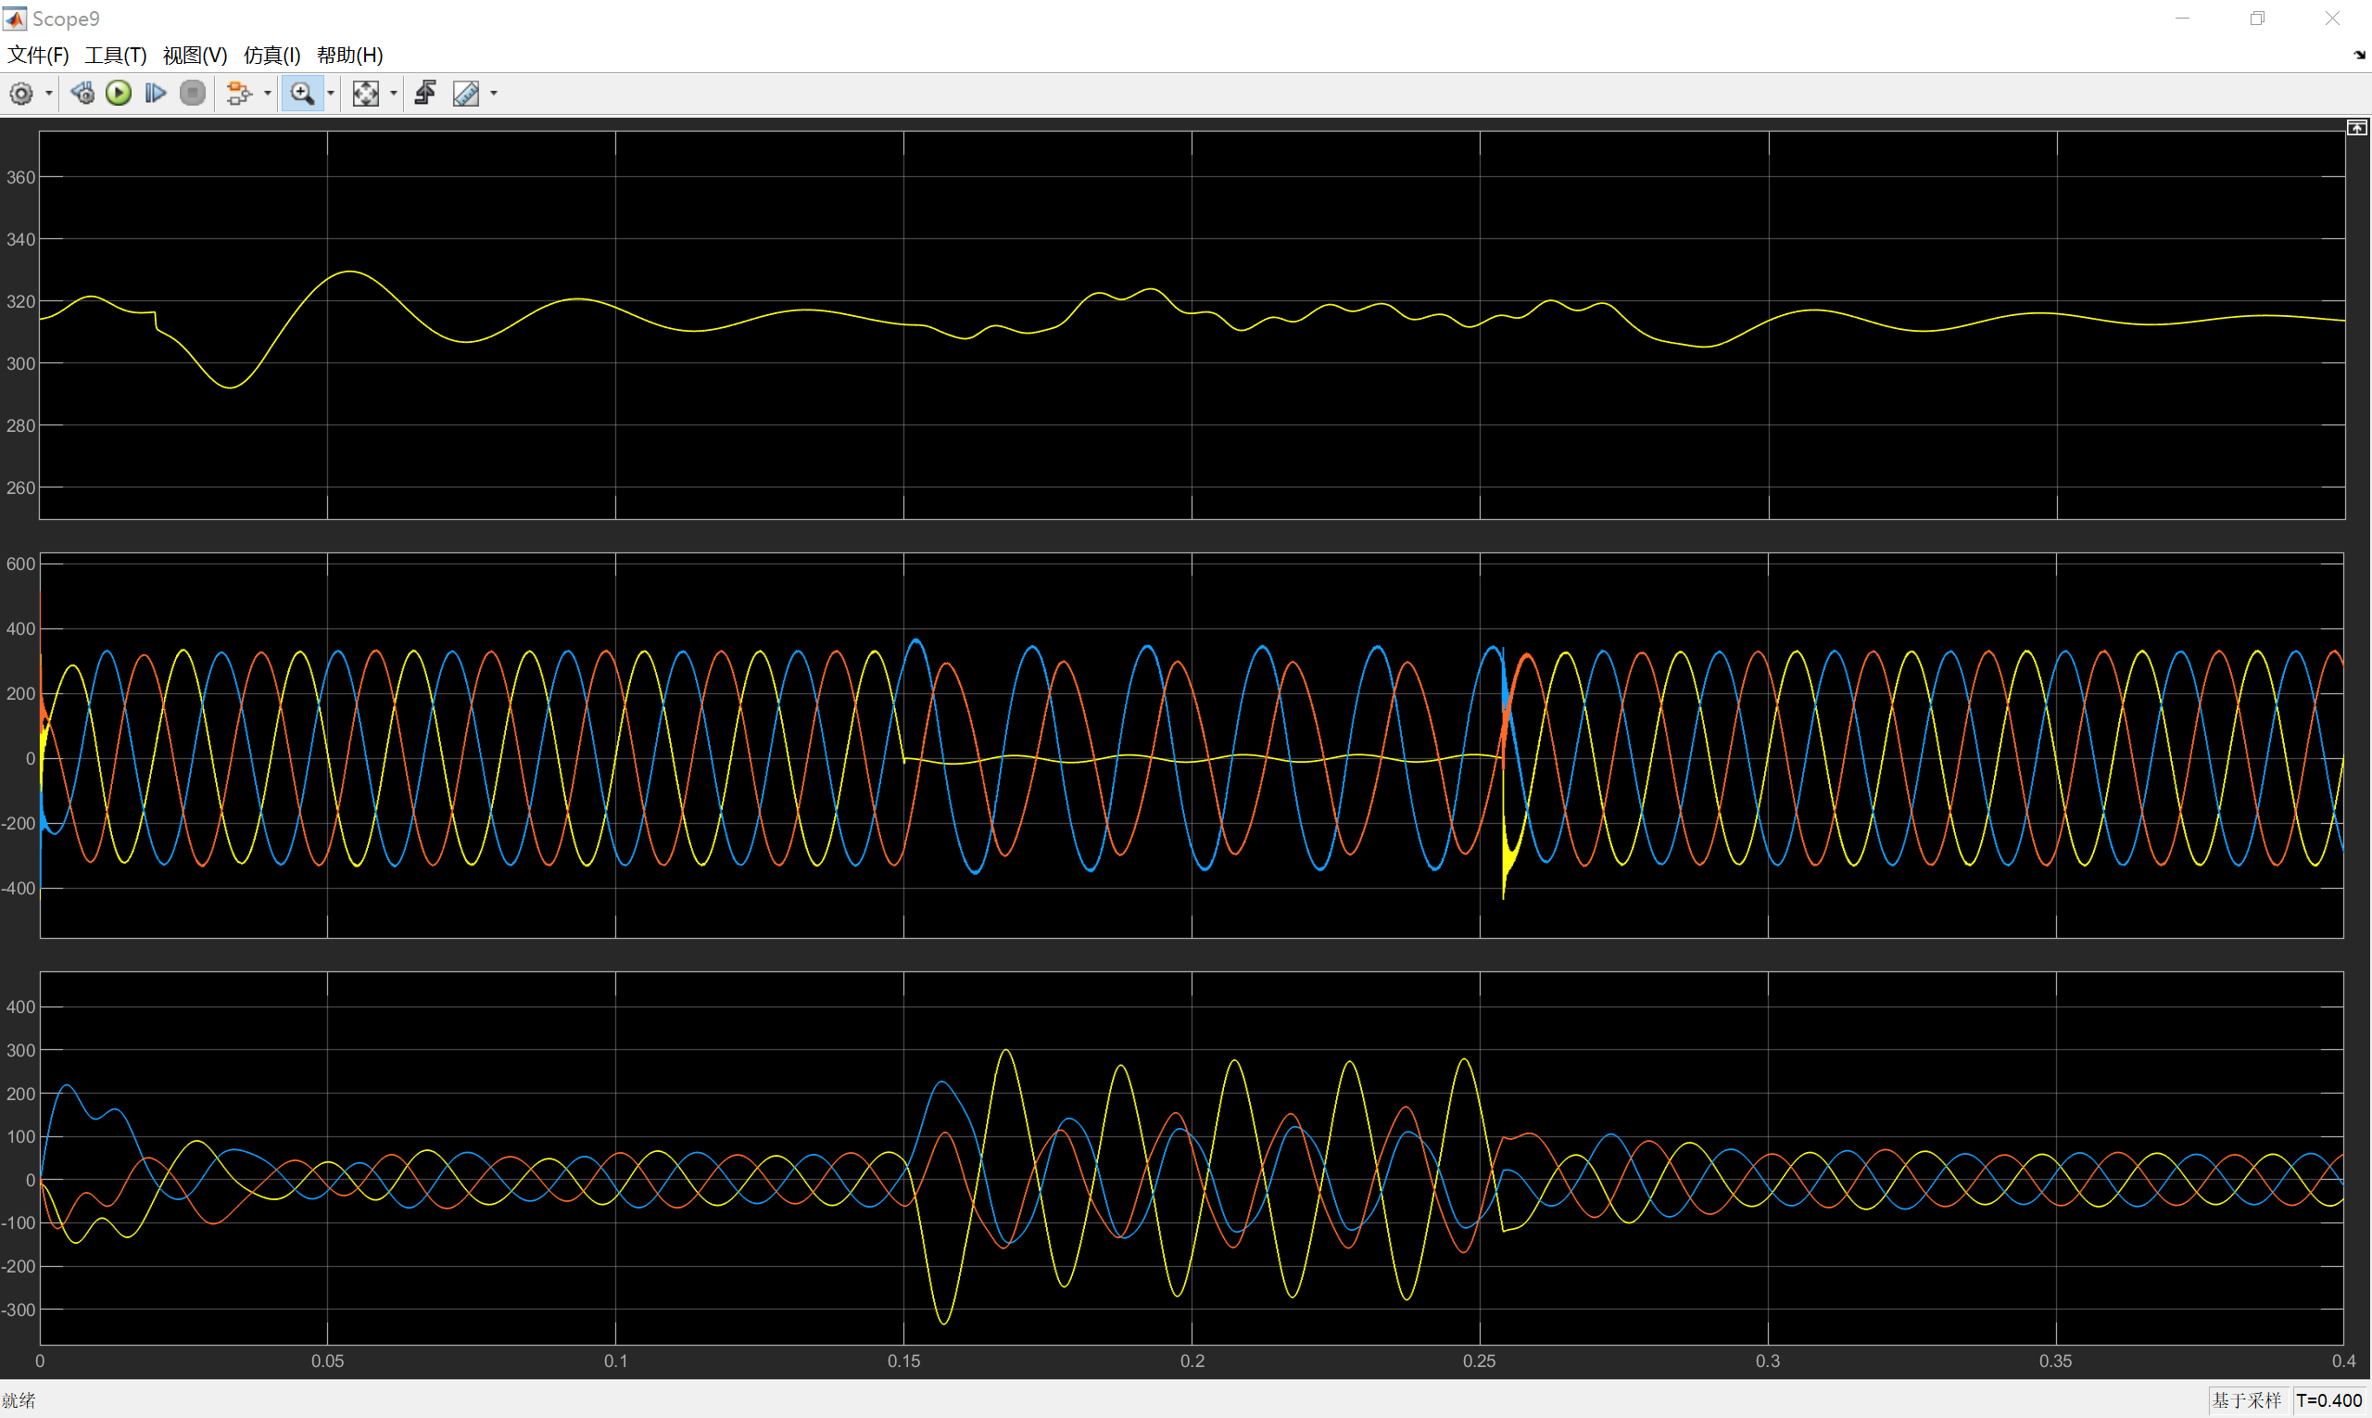Click the T=0.400 time readout in status bar
Viewport: 2372px width, 1418px height.
click(2329, 1400)
